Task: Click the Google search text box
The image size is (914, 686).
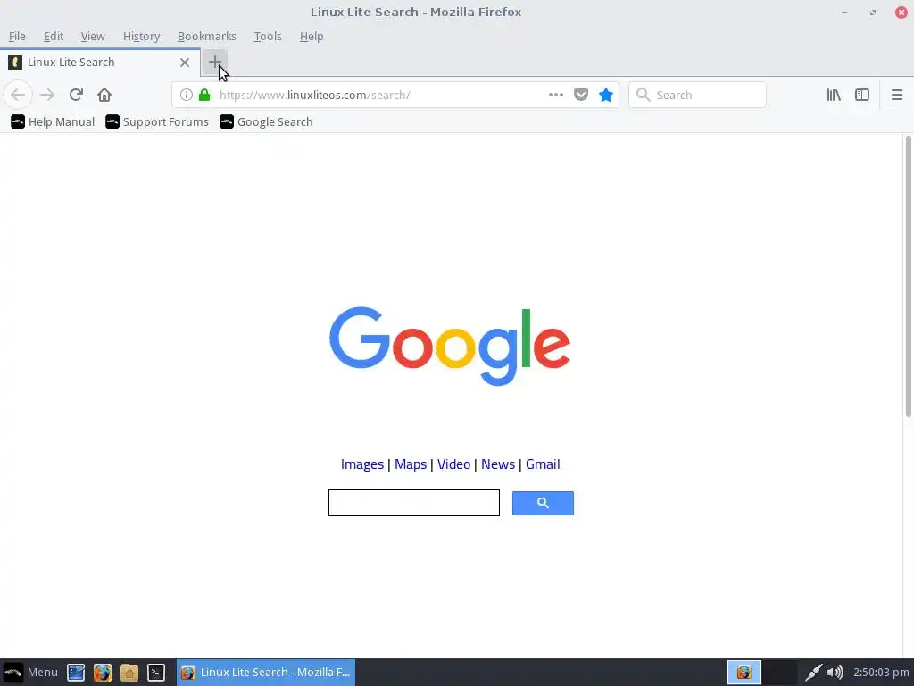Action: coord(414,503)
